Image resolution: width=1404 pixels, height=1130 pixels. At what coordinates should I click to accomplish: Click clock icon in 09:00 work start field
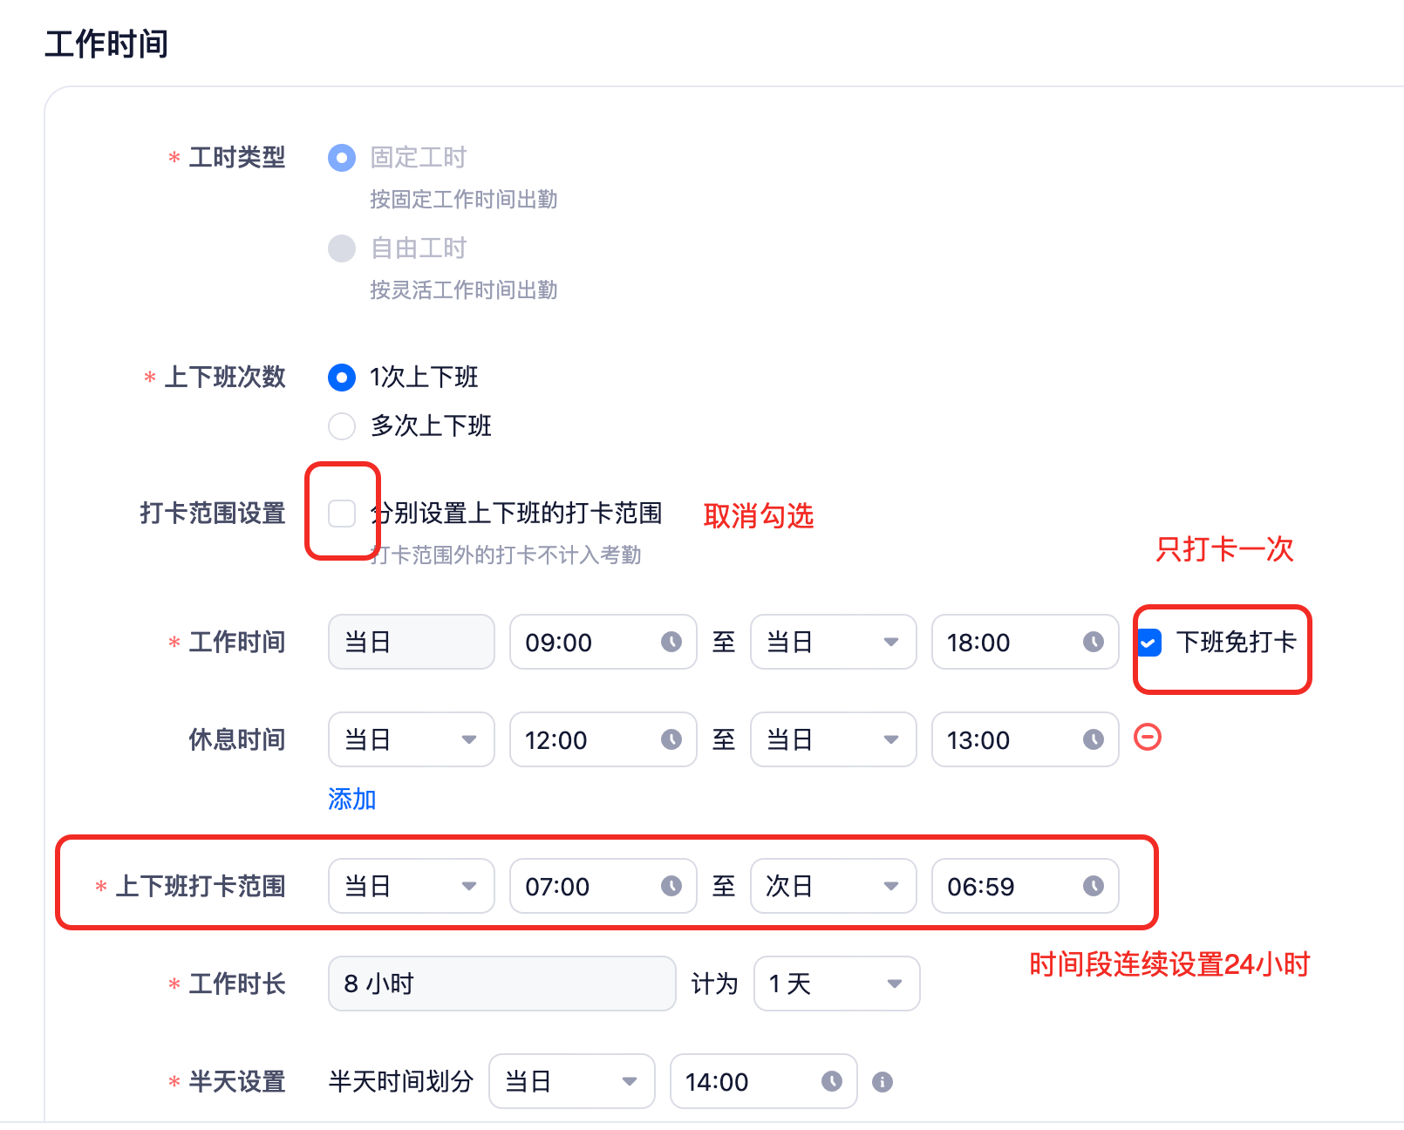tap(671, 642)
